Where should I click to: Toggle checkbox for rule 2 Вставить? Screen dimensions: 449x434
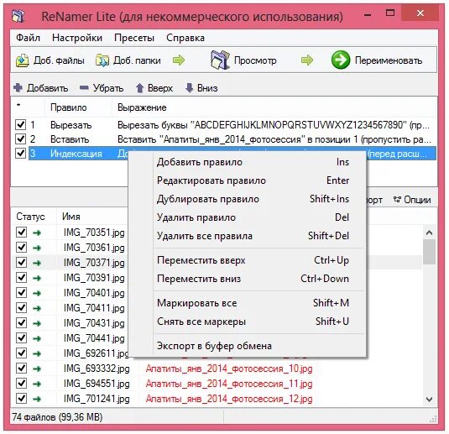[x=21, y=139]
